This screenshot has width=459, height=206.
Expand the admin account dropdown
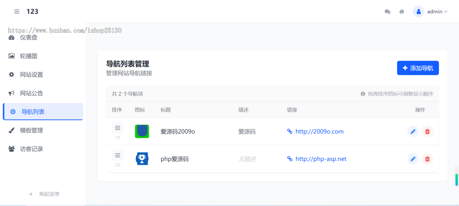click(437, 12)
